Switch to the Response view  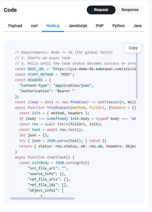(x=130, y=10)
